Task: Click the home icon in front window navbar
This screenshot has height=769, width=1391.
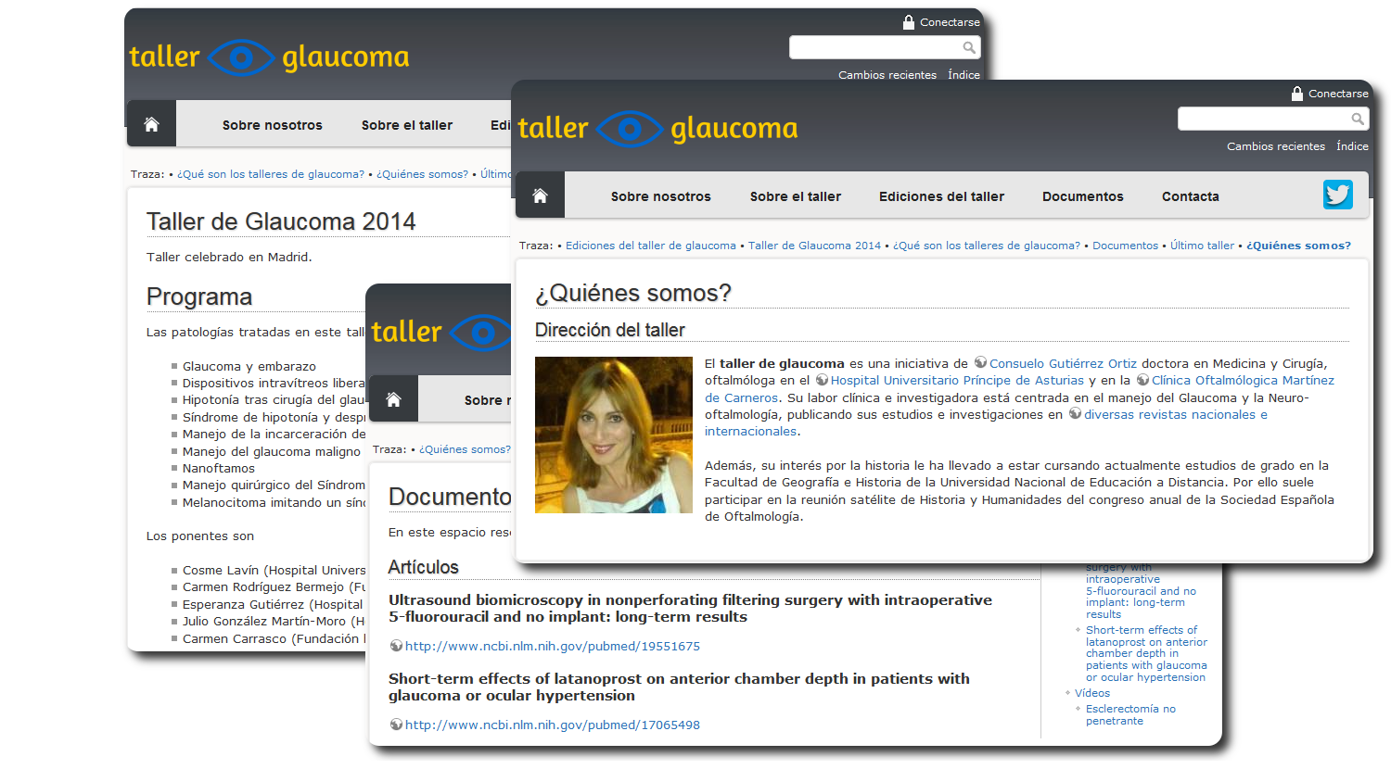Action: 540,195
